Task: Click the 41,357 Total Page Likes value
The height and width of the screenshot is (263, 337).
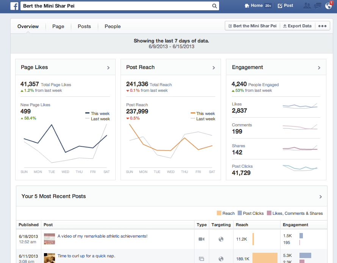Action: [30, 84]
